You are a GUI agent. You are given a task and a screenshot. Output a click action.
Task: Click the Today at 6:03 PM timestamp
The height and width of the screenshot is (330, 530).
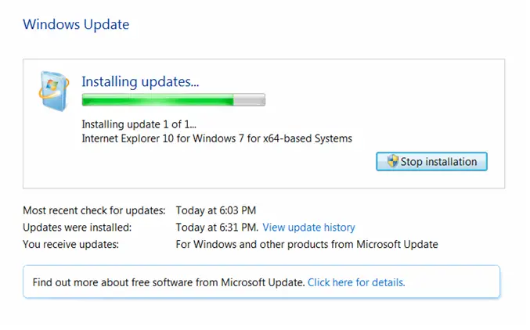pyautogui.click(x=215, y=210)
